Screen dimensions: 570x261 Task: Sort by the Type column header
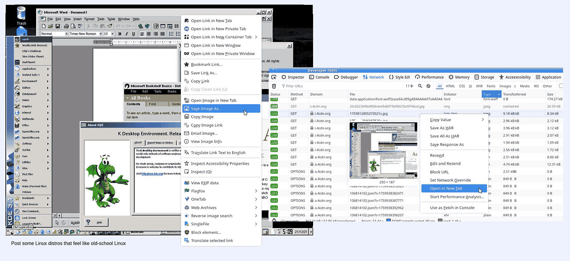pos(492,94)
